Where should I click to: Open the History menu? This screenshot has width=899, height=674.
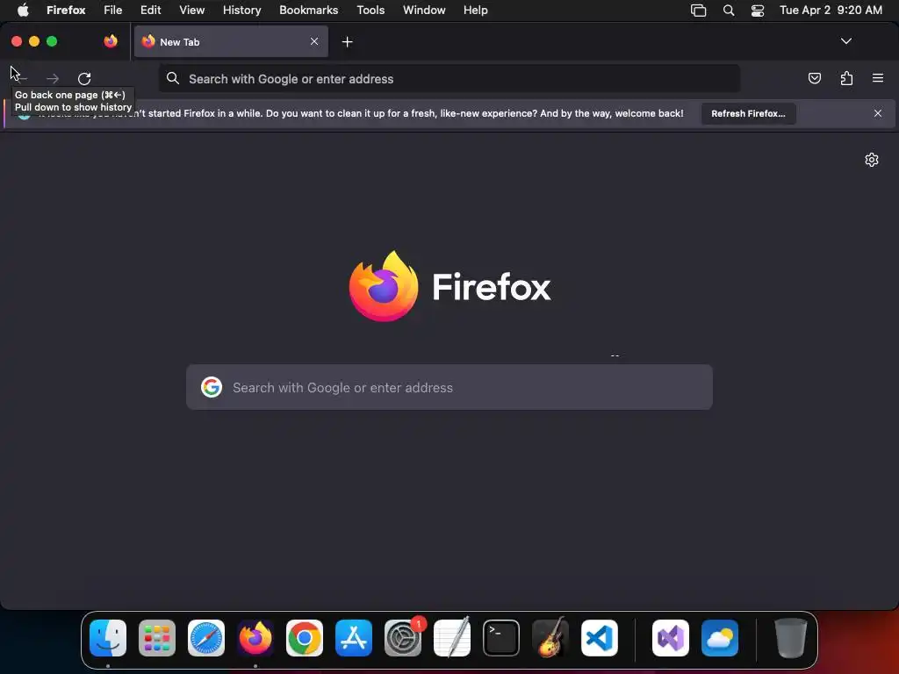241,10
